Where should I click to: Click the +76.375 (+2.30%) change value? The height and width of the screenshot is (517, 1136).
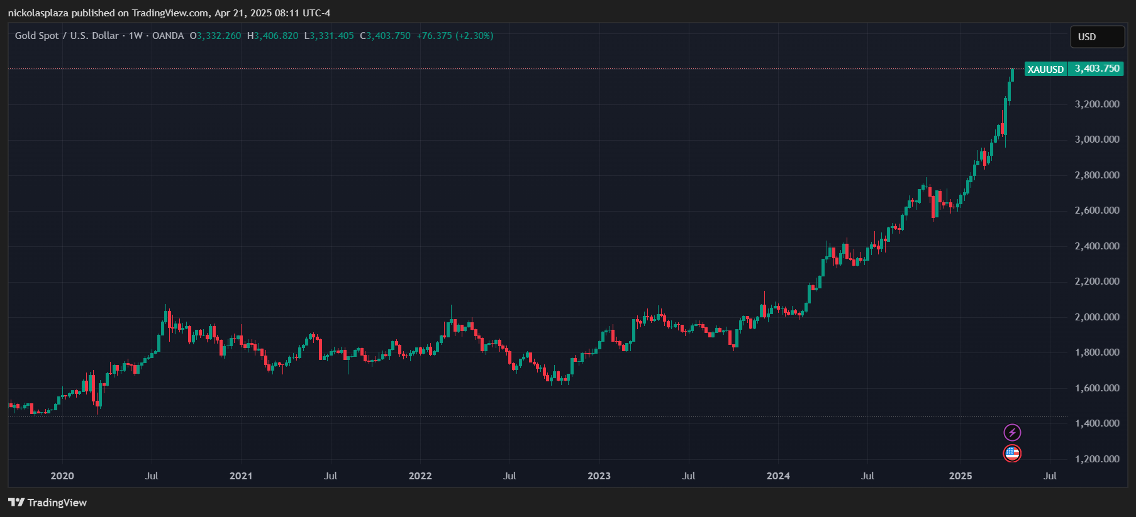pyautogui.click(x=455, y=36)
